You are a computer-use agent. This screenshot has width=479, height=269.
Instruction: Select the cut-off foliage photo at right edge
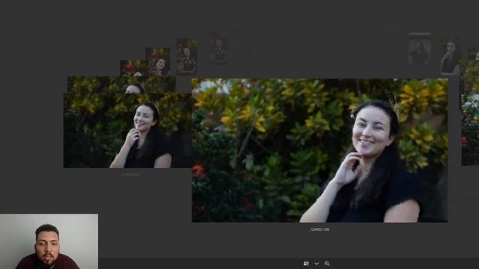pyautogui.click(x=470, y=113)
